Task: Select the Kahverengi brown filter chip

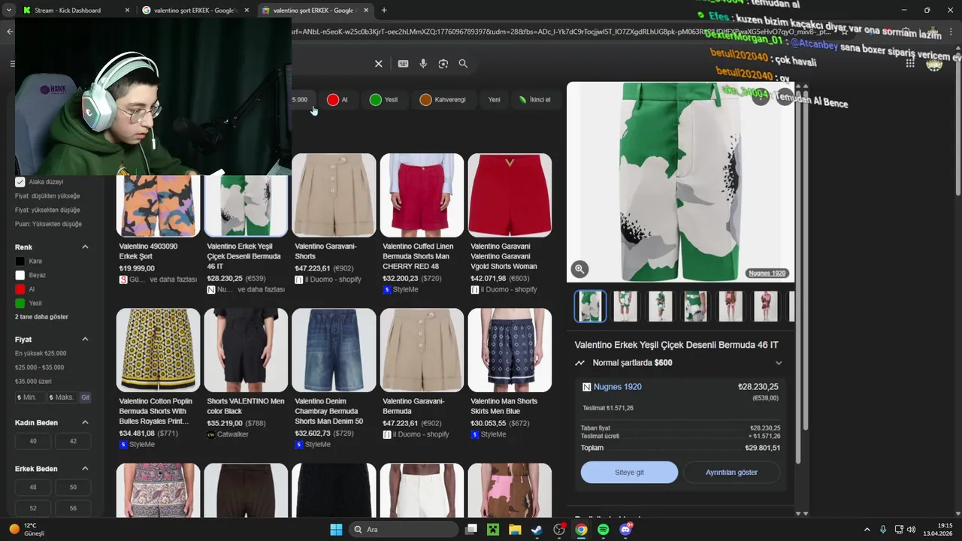Action: pyautogui.click(x=443, y=100)
